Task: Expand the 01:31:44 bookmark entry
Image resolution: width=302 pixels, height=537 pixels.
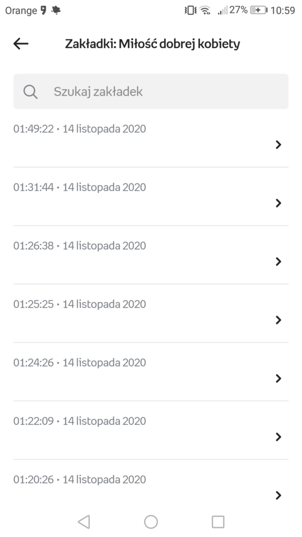Action: 278,203
